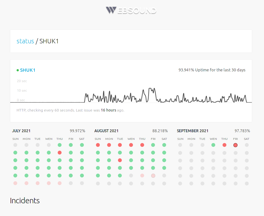Click the "16 hours" last issue text
The image size is (264, 216).
108,110
